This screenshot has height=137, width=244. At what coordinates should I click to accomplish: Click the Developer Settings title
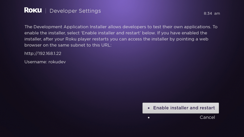click(x=75, y=11)
